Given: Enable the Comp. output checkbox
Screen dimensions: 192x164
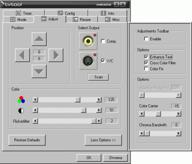Looking at the screenshot, I should pyautogui.click(x=103, y=41).
